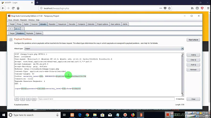Switch to the Sequencer tab
This screenshot has width=211, height=118.
(62, 24)
